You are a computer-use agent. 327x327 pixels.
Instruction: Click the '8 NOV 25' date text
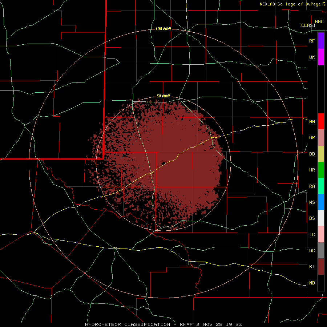[x=209, y=324]
